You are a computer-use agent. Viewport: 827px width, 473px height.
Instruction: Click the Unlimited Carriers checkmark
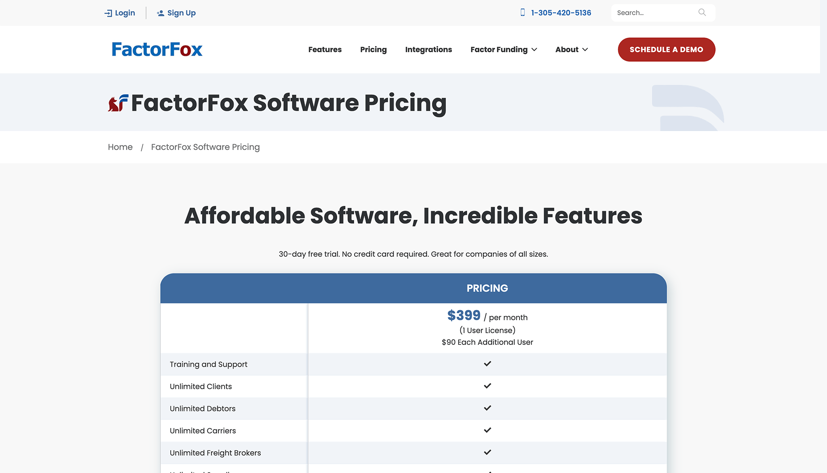tap(487, 430)
